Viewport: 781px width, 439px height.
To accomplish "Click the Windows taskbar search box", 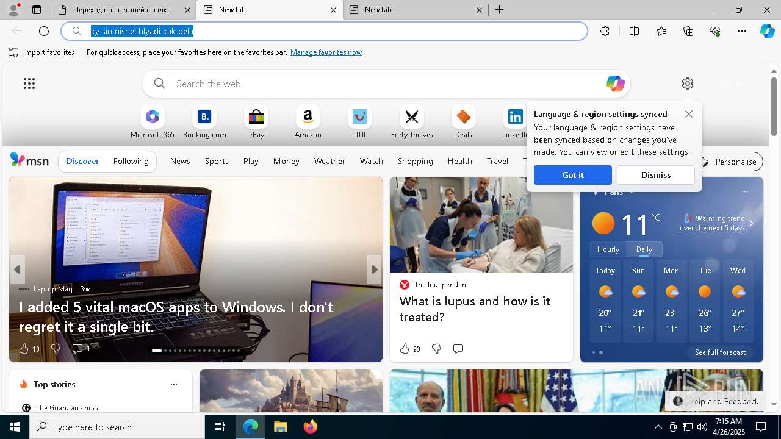I will pos(117,427).
